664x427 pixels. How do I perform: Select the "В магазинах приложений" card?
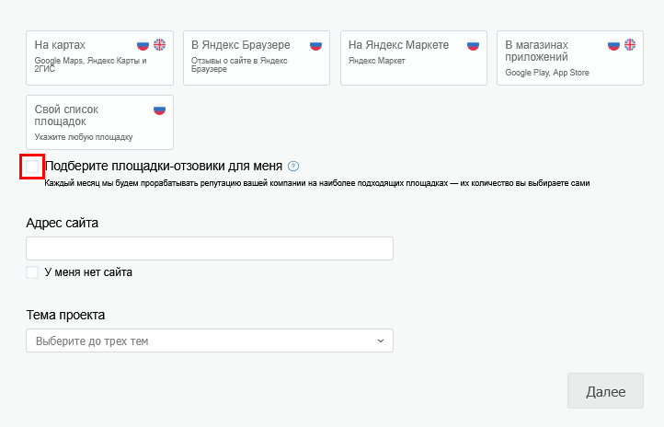click(570, 58)
